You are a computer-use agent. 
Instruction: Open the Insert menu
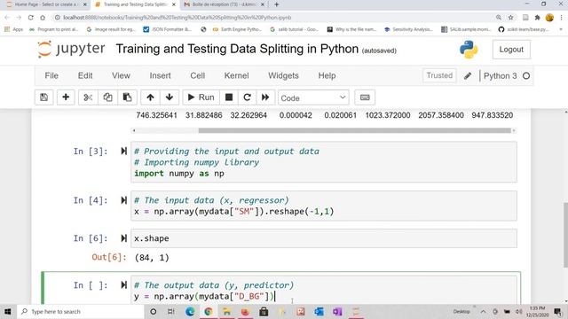[160, 75]
